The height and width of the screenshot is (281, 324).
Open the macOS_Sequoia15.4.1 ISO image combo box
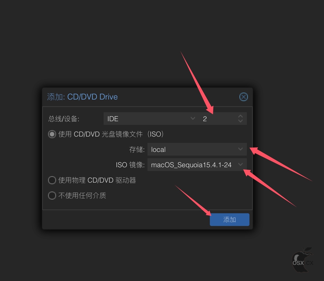tap(197, 165)
